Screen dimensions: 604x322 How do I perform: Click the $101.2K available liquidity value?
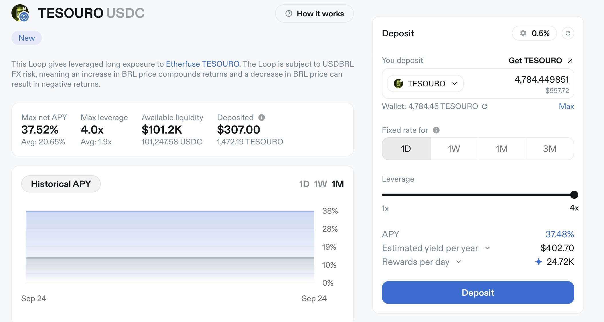(162, 130)
